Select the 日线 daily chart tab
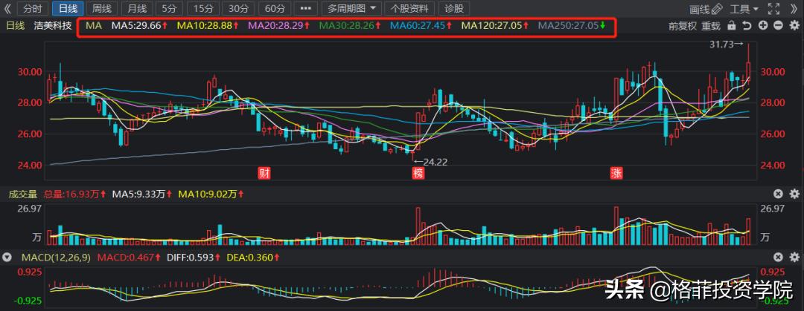804x311 pixels. [68, 9]
